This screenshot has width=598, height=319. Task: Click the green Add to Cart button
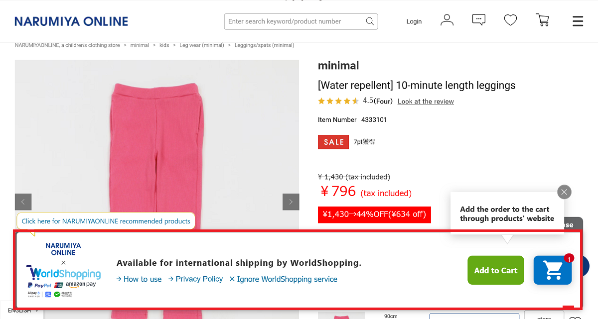(495, 270)
